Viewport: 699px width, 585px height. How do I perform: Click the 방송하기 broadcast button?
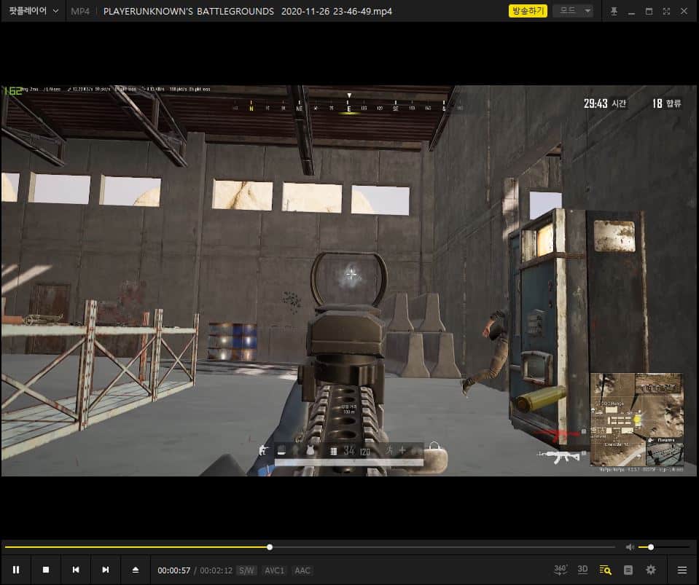tap(528, 11)
